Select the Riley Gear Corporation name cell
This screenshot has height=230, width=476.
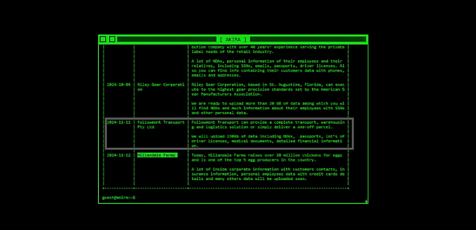161,87
